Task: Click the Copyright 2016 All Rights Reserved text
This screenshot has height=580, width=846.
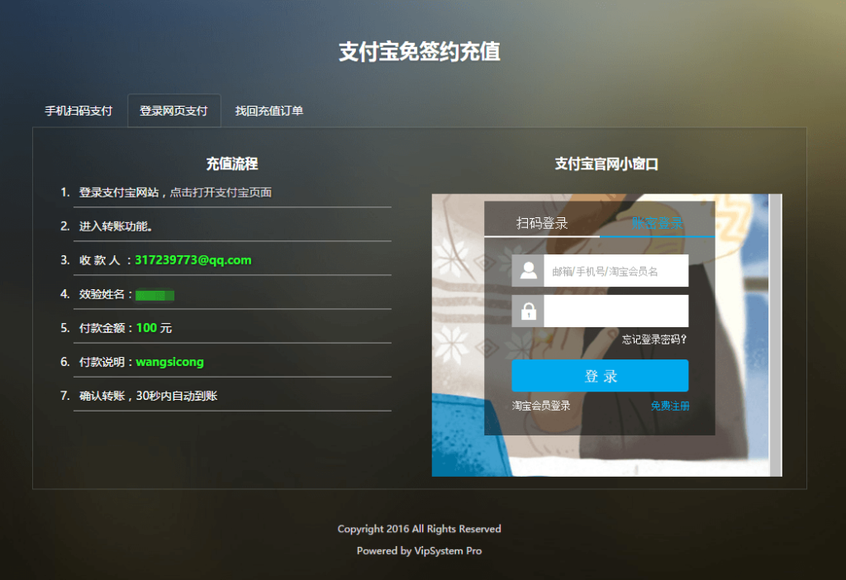Action: click(419, 529)
